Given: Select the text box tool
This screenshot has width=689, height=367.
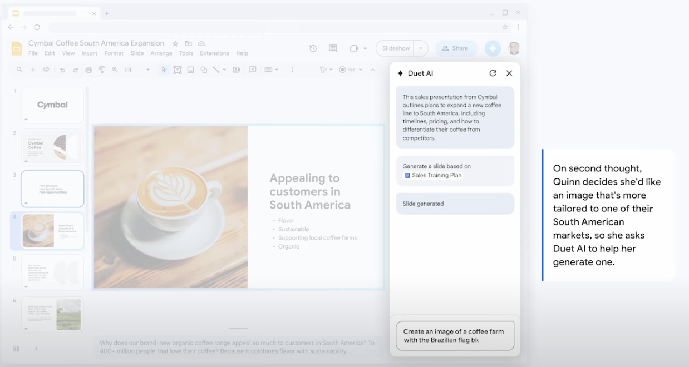Looking at the screenshot, I should click(x=178, y=70).
